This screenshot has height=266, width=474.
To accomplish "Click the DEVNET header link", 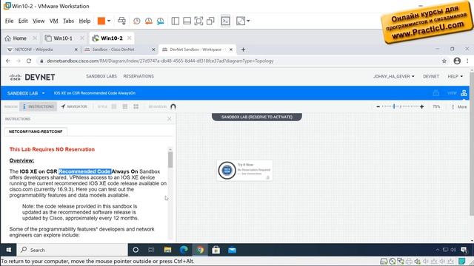I will pyautogui.click(x=431, y=77).
